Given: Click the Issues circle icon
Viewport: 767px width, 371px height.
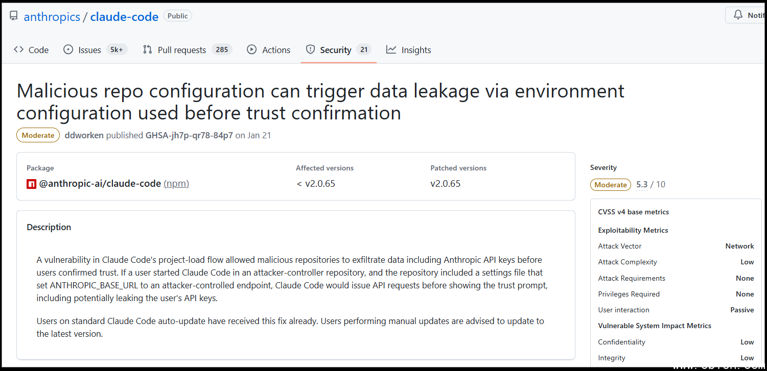Looking at the screenshot, I should click(68, 50).
